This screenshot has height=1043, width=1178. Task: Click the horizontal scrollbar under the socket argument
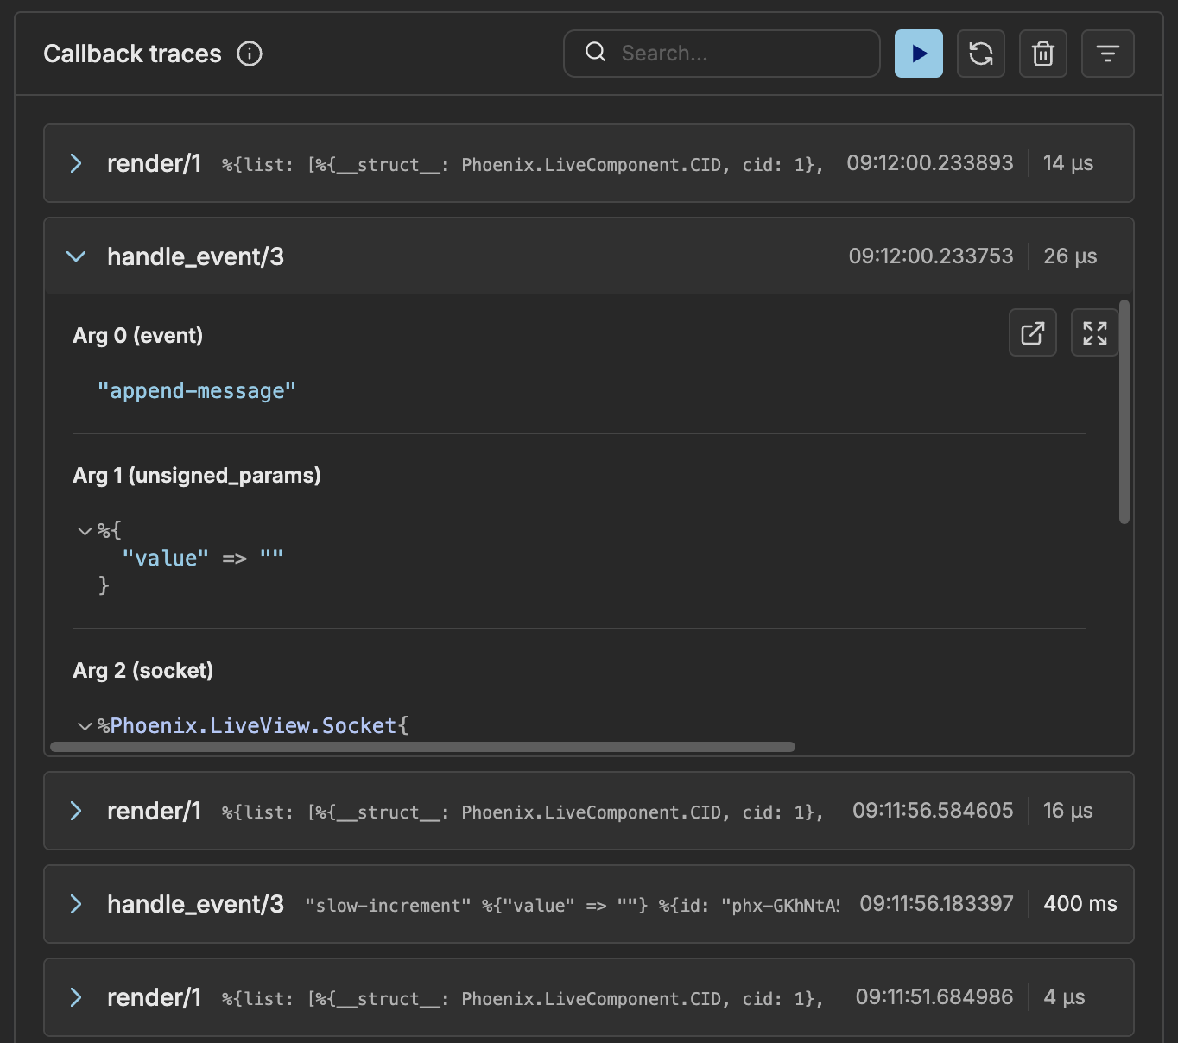tap(422, 747)
